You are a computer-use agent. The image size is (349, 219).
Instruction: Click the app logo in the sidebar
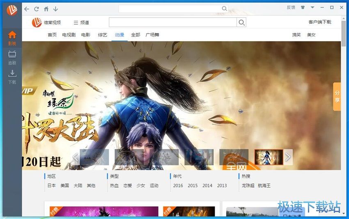[x=12, y=10]
